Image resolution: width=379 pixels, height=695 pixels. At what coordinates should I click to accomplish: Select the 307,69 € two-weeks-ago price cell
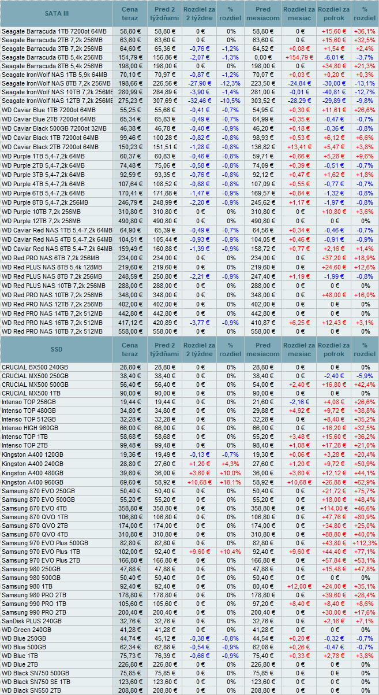click(164, 101)
